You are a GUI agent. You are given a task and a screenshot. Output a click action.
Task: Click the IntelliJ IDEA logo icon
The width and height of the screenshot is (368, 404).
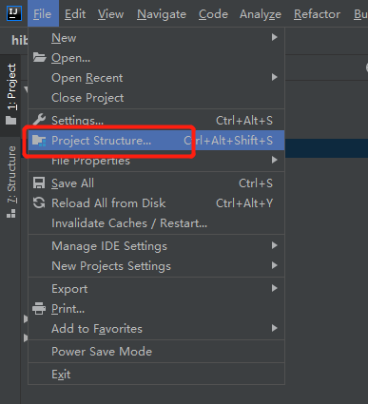(x=14, y=13)
